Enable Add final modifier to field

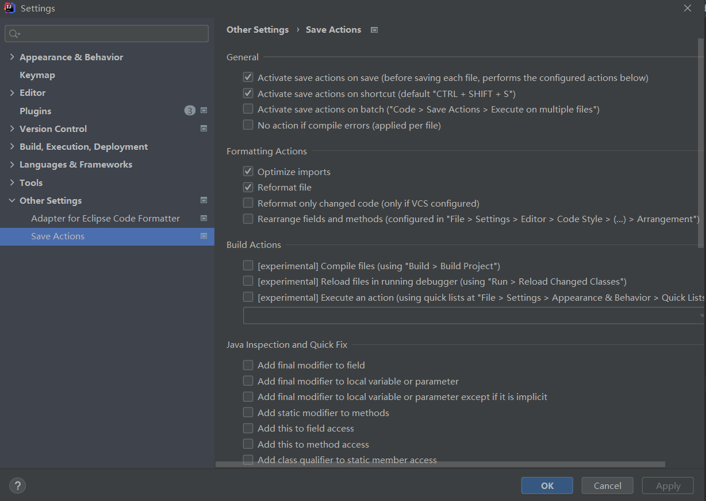pos(248,365)
